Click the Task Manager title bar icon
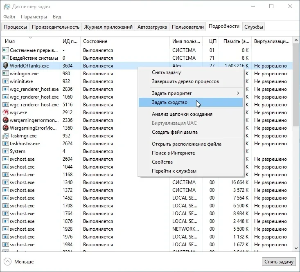Image resolution: width=300 pixels, height=272 pixels. pos(7,7)
